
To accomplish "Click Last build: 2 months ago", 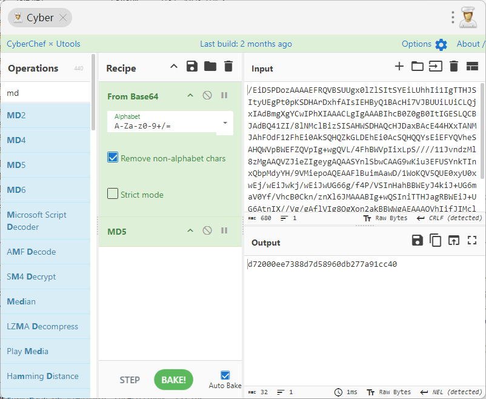I will [x=246, y=44].
